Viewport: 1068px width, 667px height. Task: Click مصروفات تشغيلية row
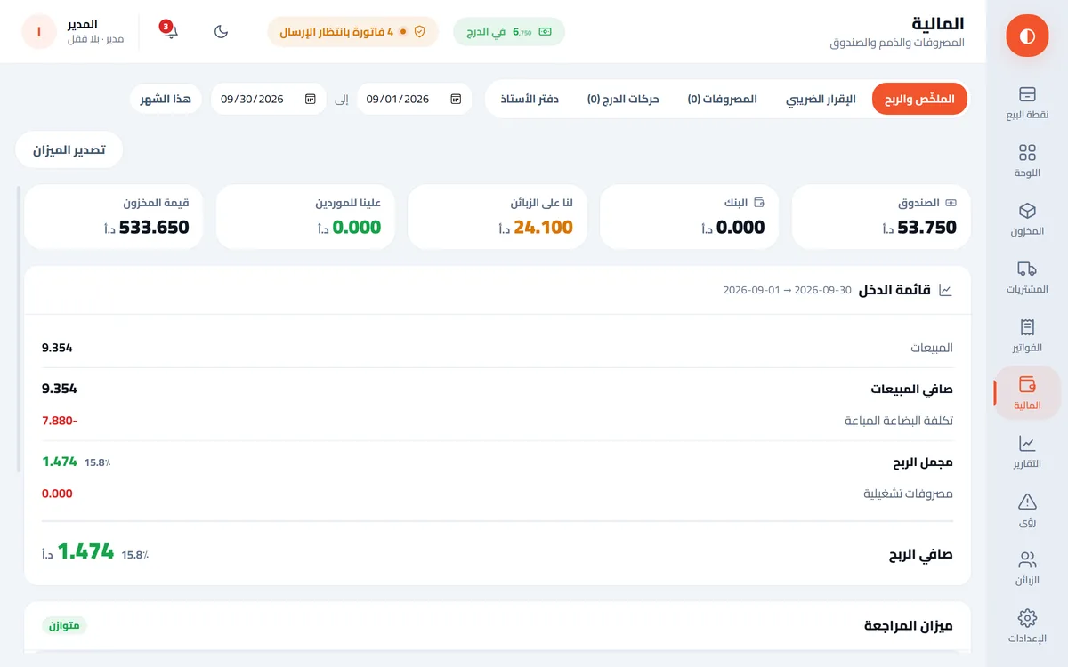click(498, 494)
